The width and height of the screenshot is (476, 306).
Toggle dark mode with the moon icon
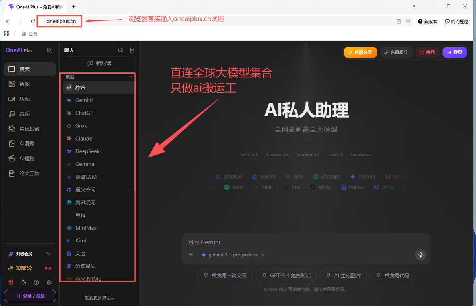24,282
